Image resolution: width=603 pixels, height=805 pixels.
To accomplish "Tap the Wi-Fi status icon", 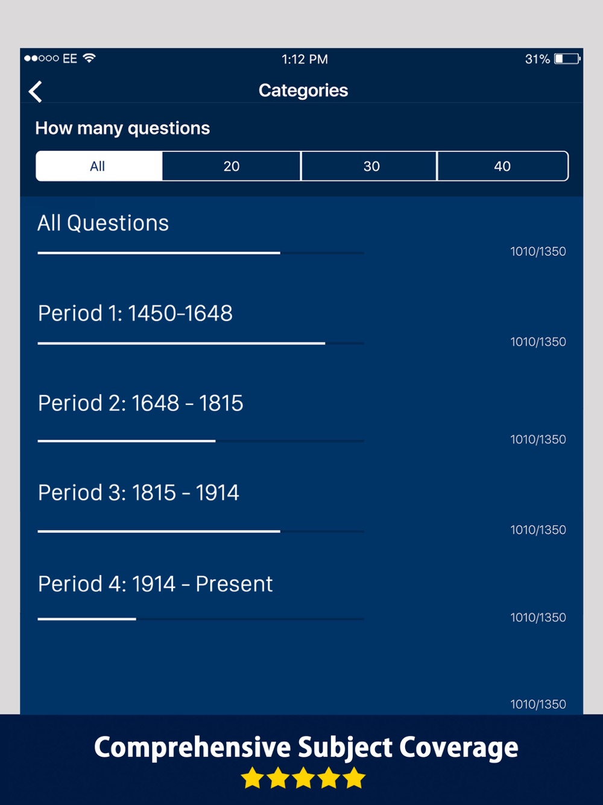I will (x=89, y=58).
